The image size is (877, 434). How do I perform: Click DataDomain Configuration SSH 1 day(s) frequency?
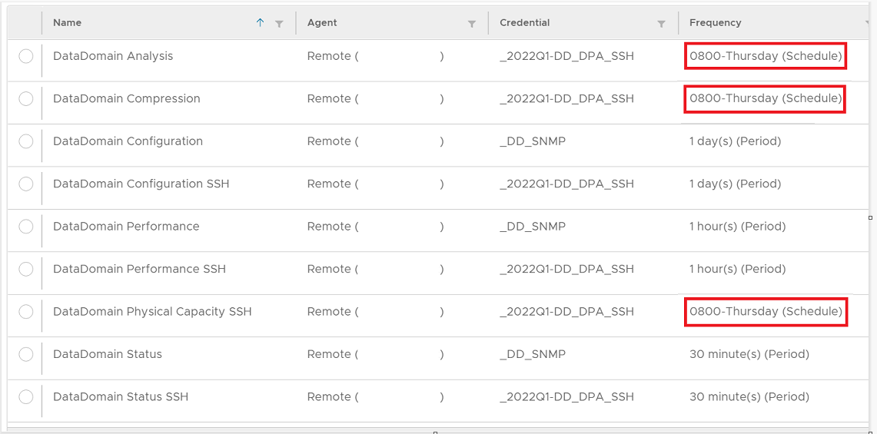tap(735, 184)
